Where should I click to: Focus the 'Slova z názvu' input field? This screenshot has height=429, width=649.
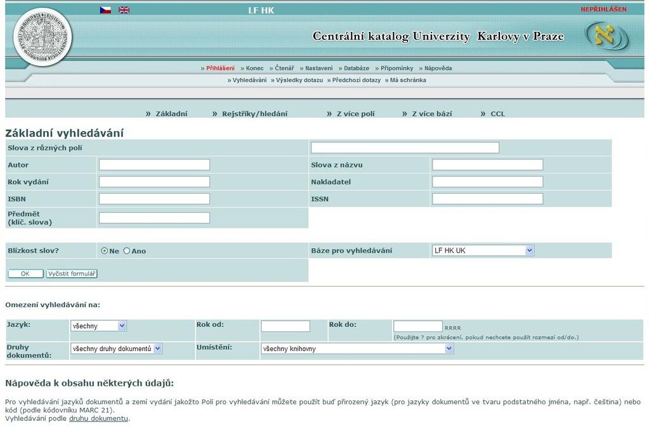pos(488,165)
